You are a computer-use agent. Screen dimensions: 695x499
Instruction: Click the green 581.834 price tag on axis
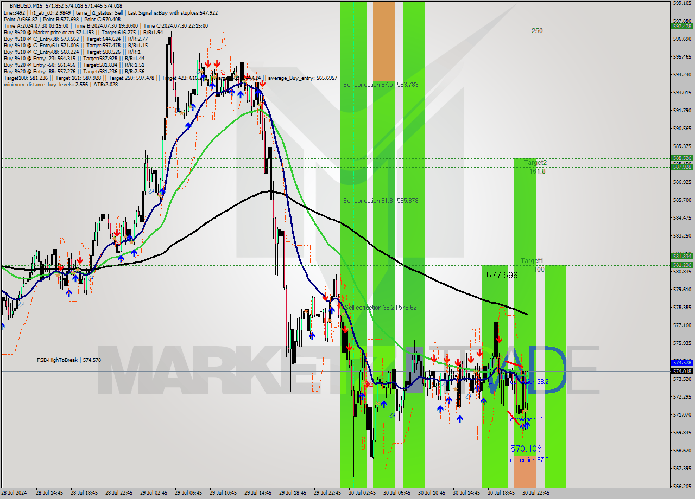(682, 256)
